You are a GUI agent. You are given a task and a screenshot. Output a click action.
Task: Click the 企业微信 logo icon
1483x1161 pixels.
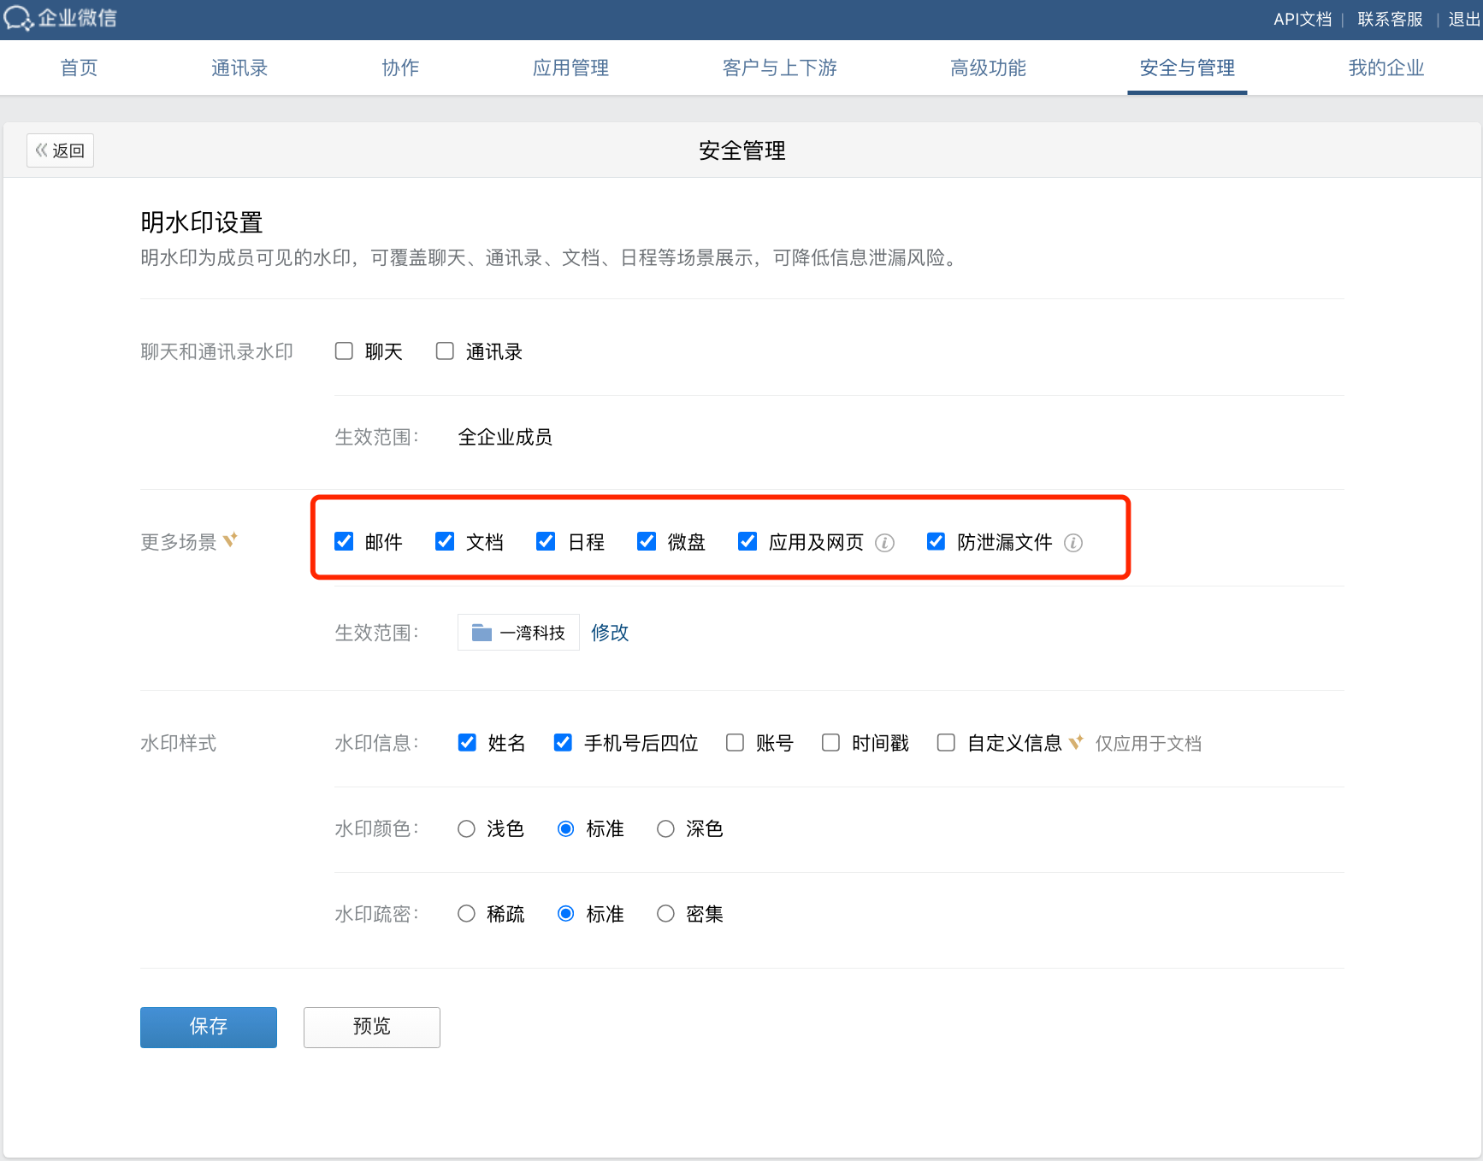click(18, 18)
